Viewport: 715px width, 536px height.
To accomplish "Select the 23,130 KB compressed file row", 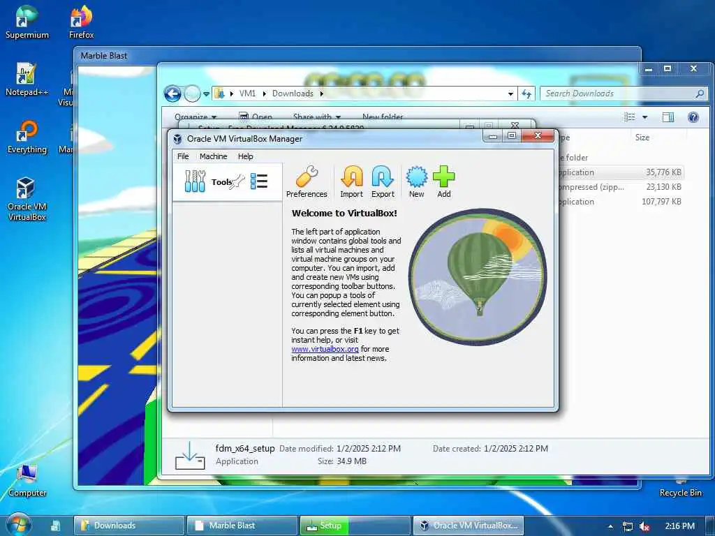I will click(x=621, y=187).
